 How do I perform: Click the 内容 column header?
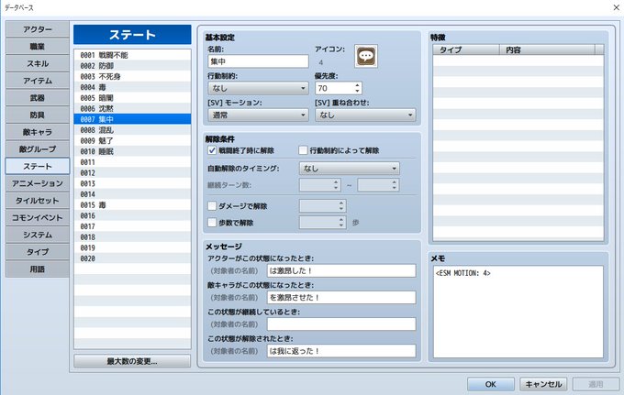pos(547,49)
